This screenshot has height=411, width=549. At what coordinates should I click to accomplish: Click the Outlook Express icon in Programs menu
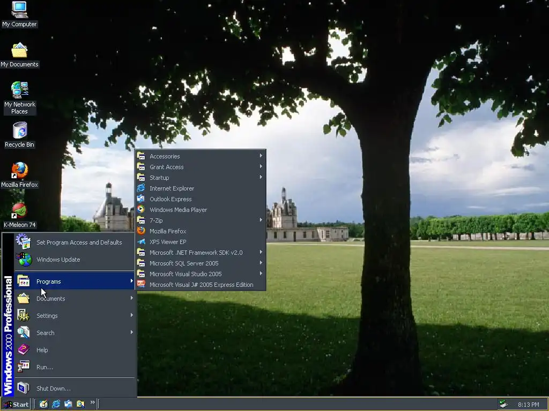click(x=141, y=199)
